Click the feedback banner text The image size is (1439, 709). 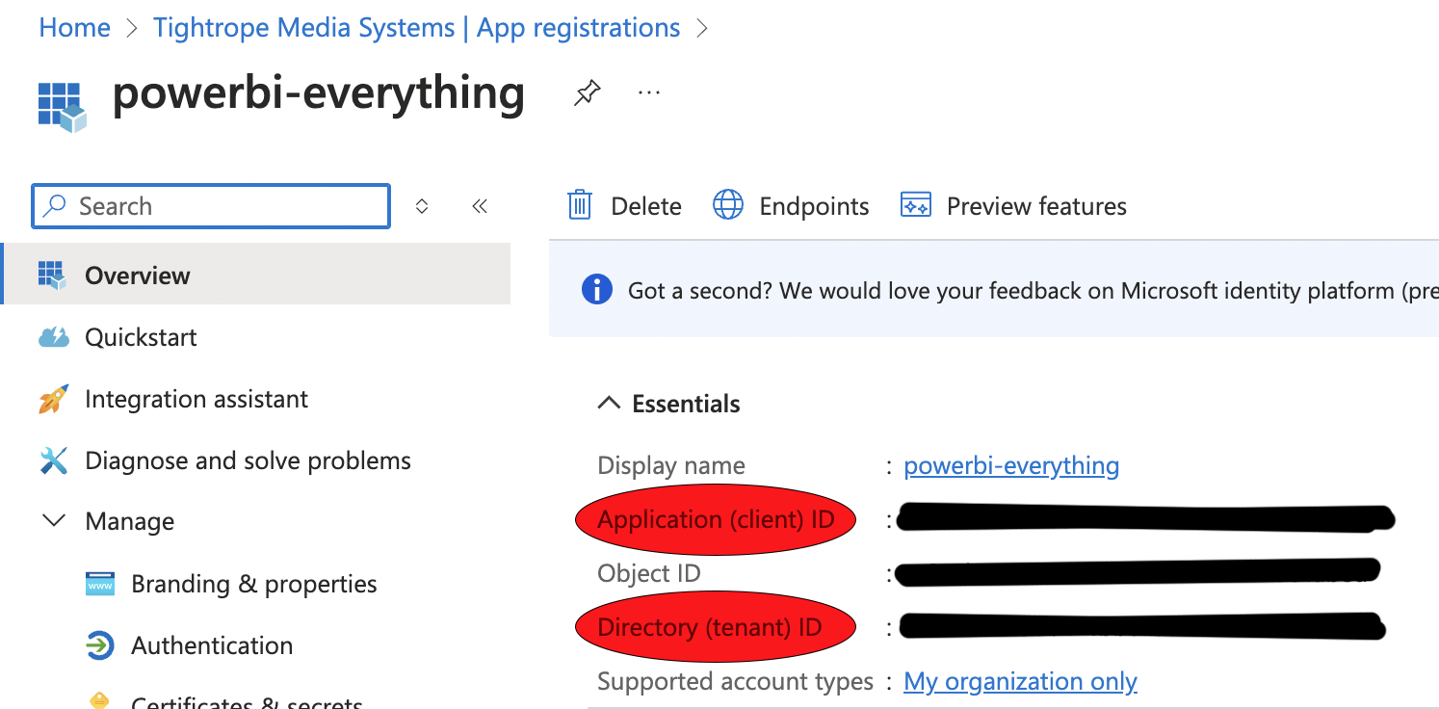point(1033,290)
